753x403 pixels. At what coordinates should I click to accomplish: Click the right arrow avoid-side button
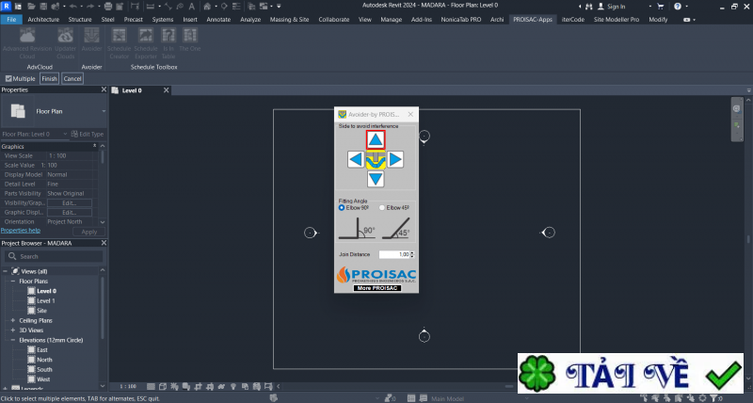tap(396, 159)
